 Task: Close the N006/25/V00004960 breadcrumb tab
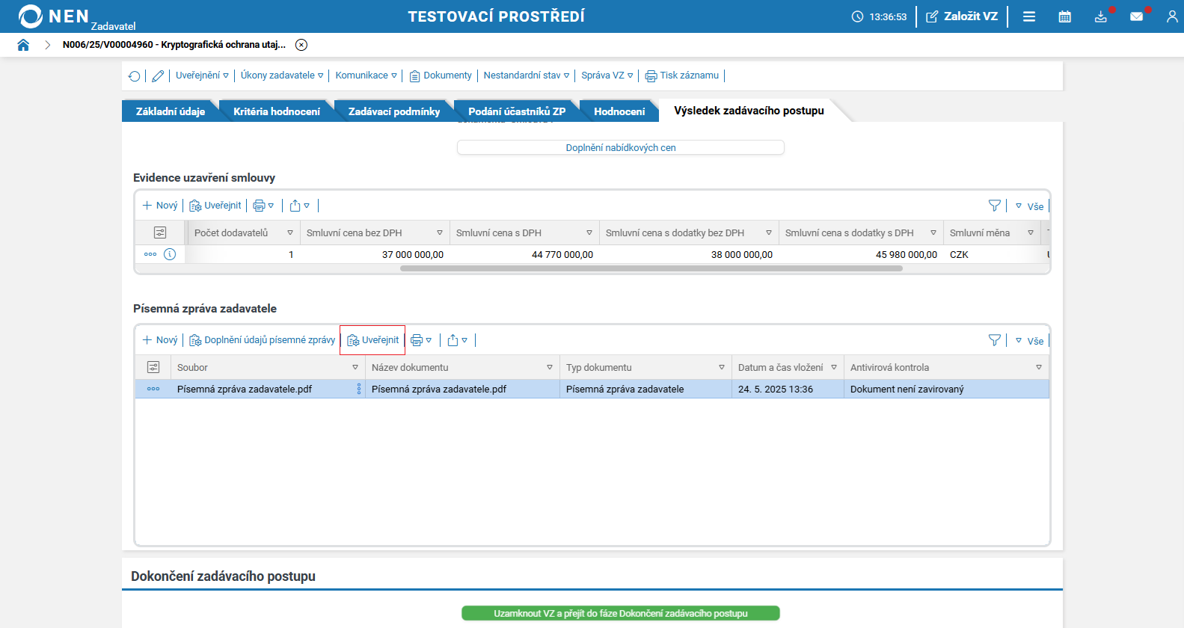coord(301,45)
